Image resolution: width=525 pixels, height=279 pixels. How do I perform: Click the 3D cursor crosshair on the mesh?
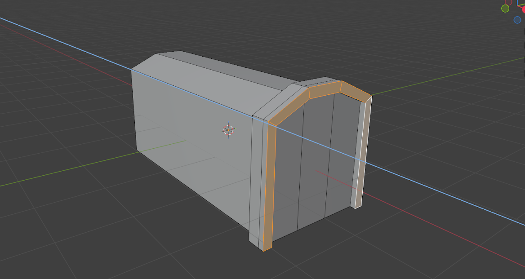point(229,130)
